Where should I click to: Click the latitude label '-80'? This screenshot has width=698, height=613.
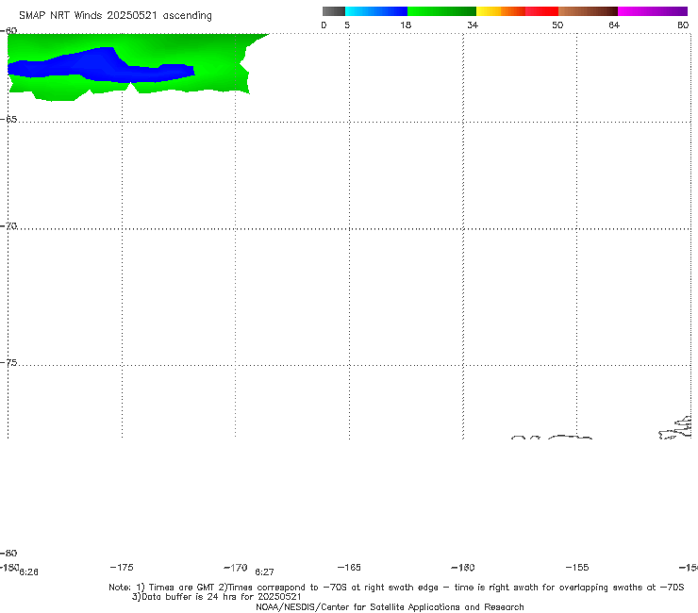click(x=8, y=553)
